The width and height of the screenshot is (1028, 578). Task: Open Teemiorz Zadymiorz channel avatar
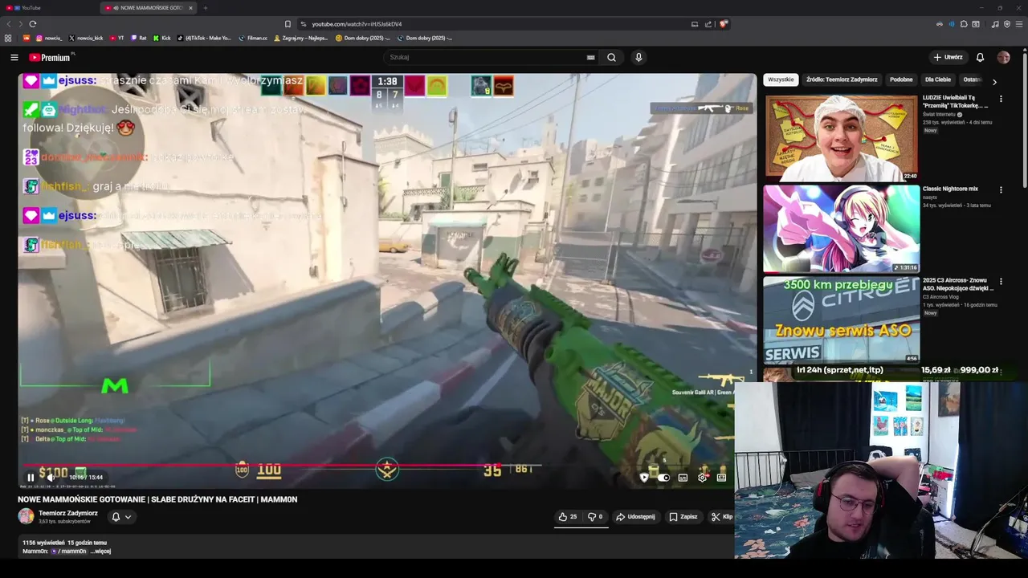pyautogui.click(x=27, y=516)
